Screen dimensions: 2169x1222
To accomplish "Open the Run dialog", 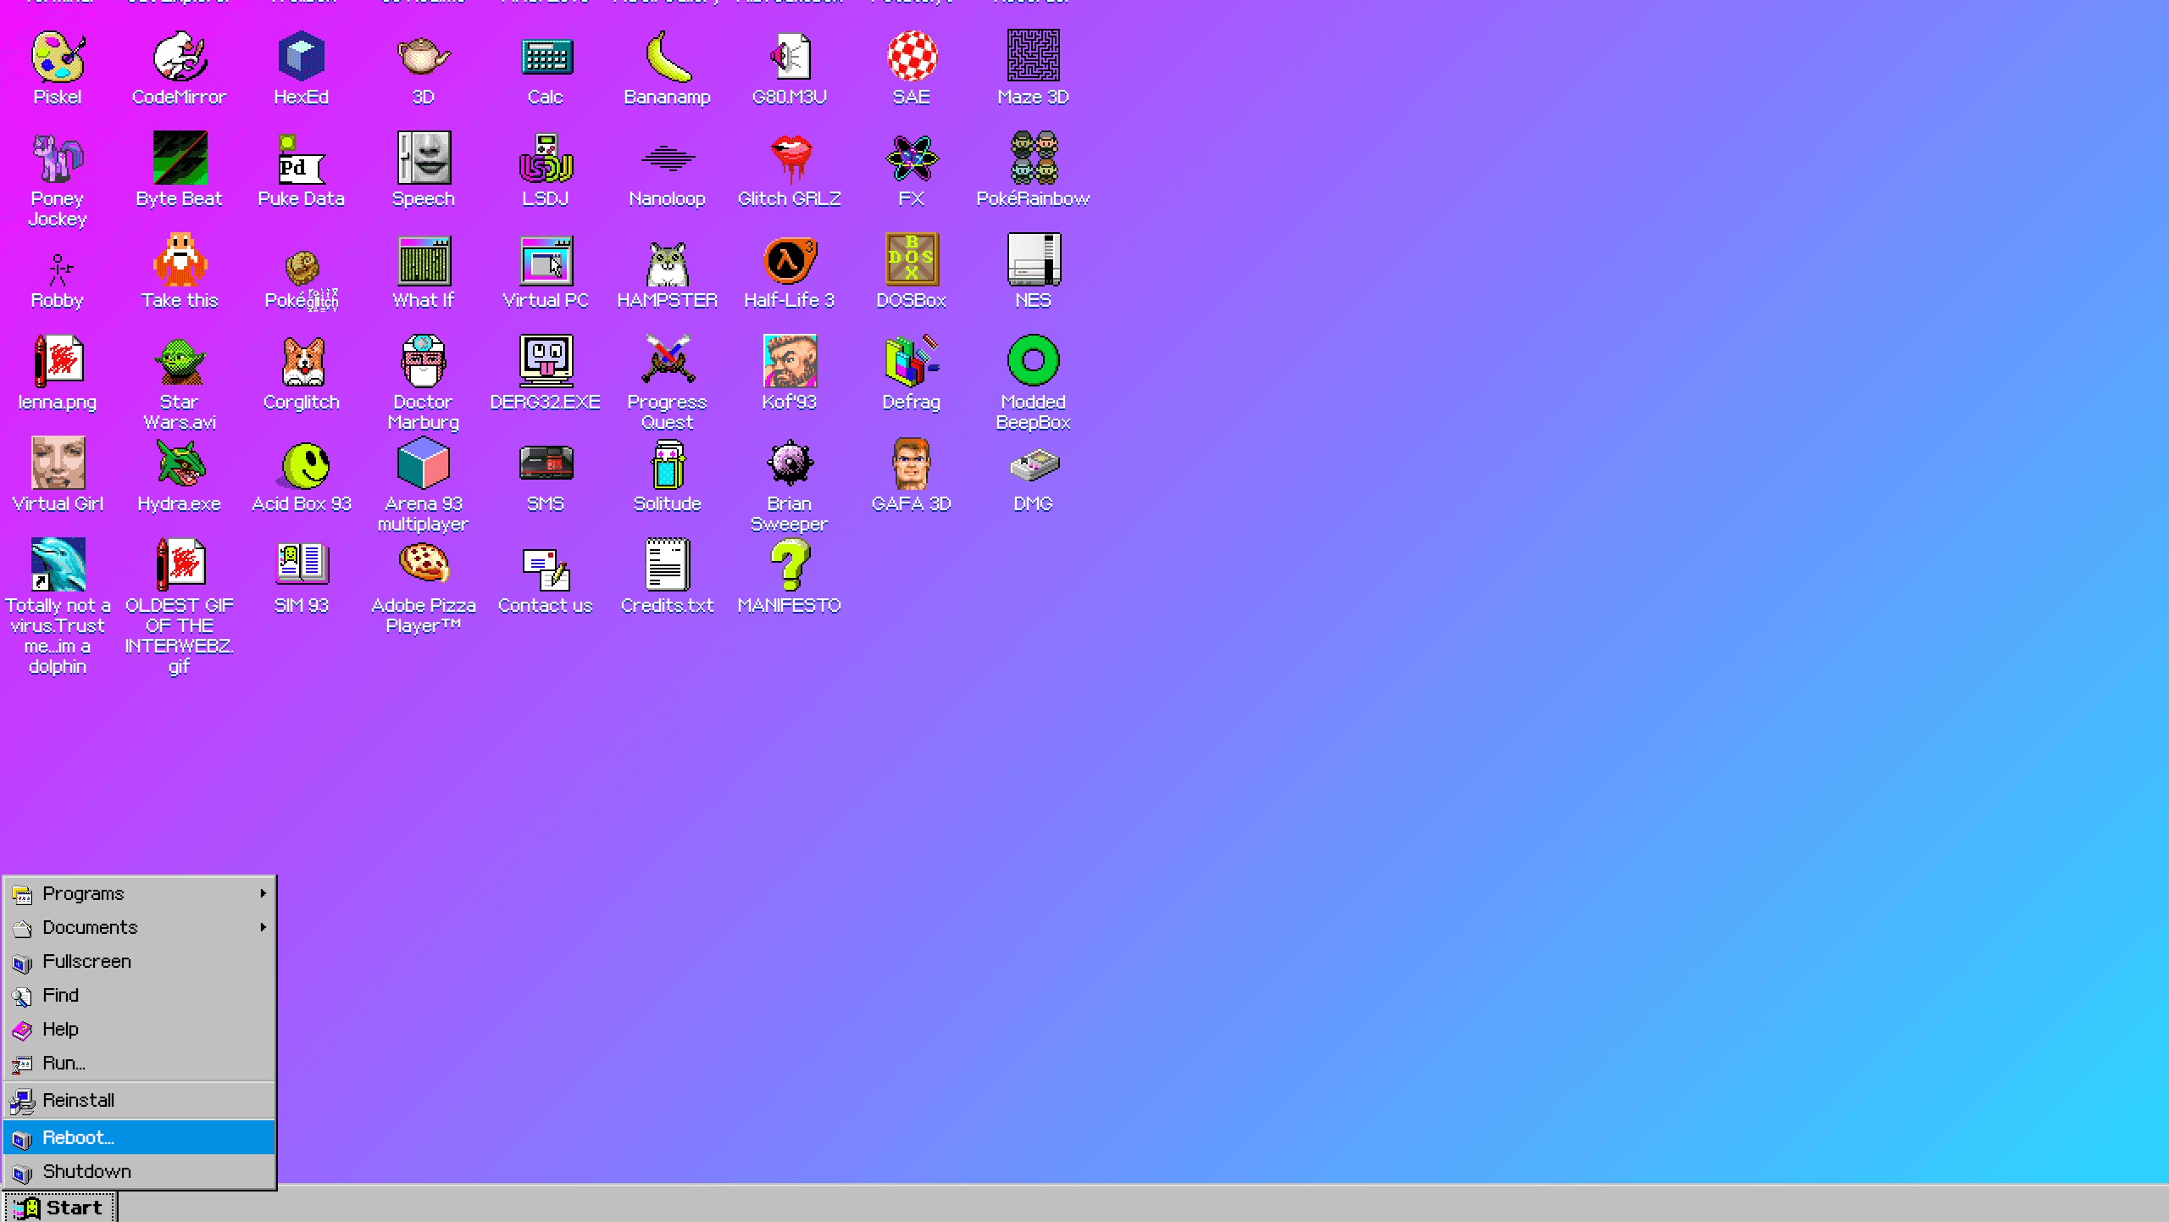I will pyautogui.click(x=64, y=1063).
